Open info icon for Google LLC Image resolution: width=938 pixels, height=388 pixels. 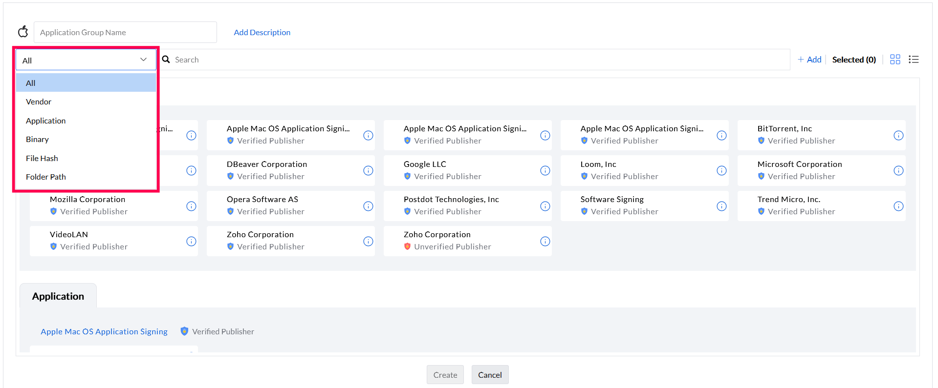coord(545,170)
